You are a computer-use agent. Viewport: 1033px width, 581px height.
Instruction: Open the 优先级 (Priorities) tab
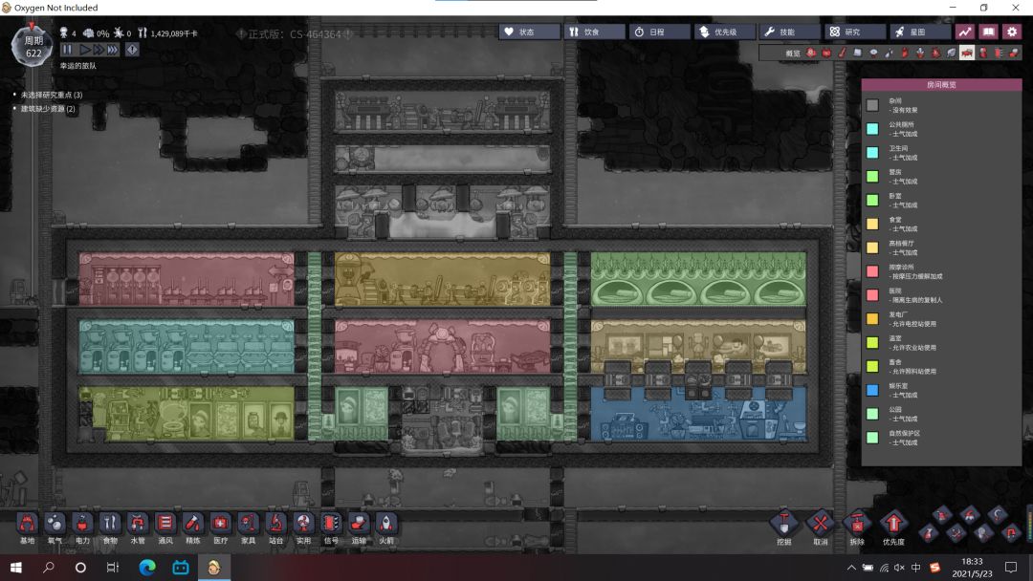coord(725,32)
